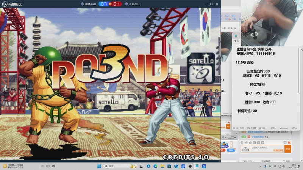Click the text line 三文鱼安排300
Image resolution: width=303 pixels, height=170 pixels.
click(x=258, y=71)
